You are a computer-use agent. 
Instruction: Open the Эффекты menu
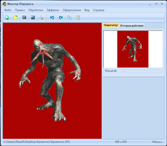(53, 10)
